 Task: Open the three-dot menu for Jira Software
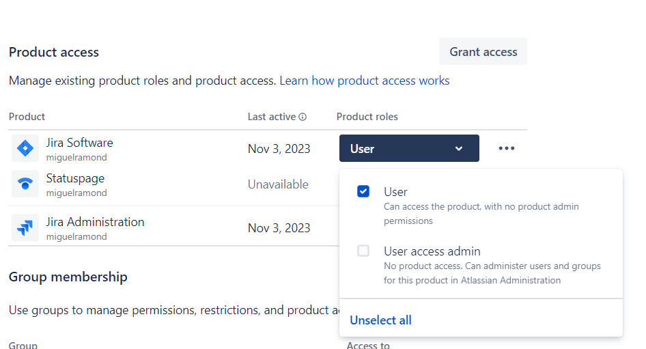(506, 148)
